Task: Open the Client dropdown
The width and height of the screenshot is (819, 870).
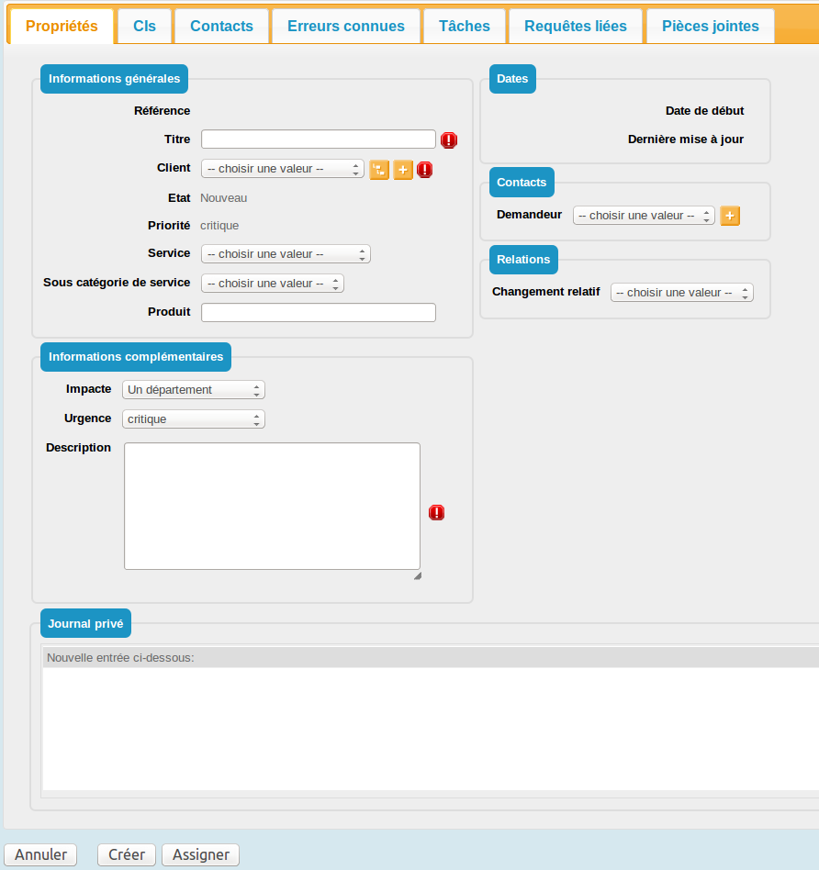Action: click(282, 169)
